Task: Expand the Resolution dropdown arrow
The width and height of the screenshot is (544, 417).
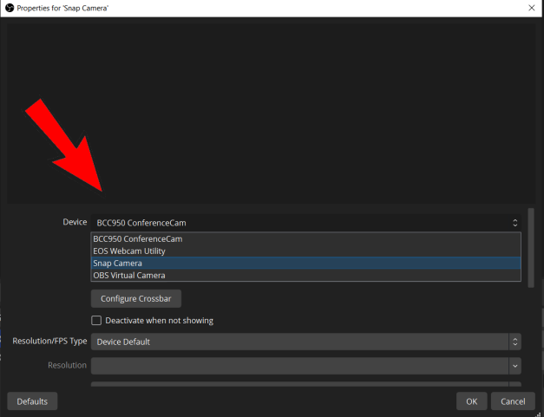Action: 515,366
